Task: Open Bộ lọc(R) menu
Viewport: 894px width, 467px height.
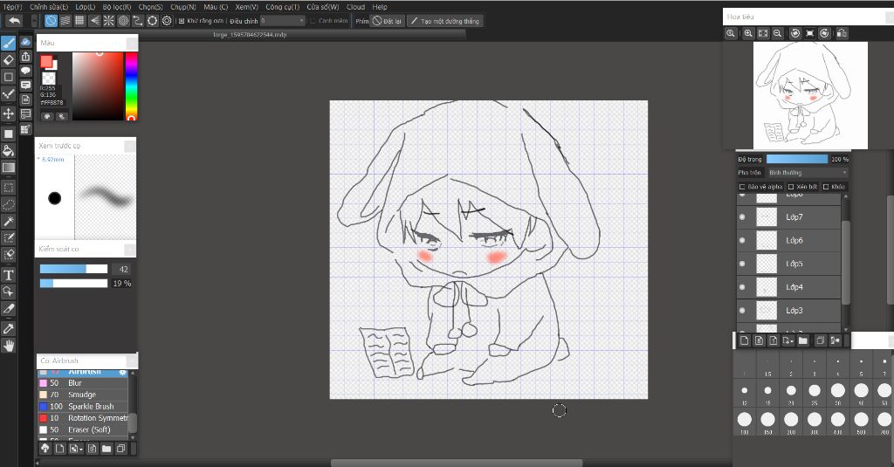Action: (117, 7)
